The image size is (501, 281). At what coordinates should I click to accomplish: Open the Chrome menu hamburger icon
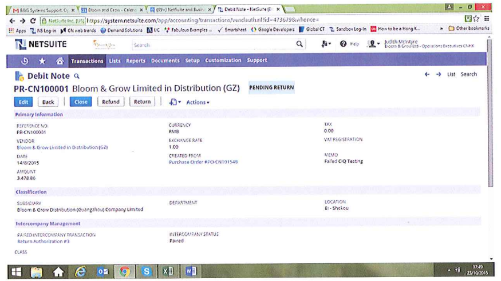tap(487, 19)
